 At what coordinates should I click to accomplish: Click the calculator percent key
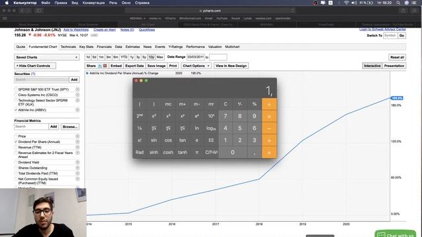point(254,104)
